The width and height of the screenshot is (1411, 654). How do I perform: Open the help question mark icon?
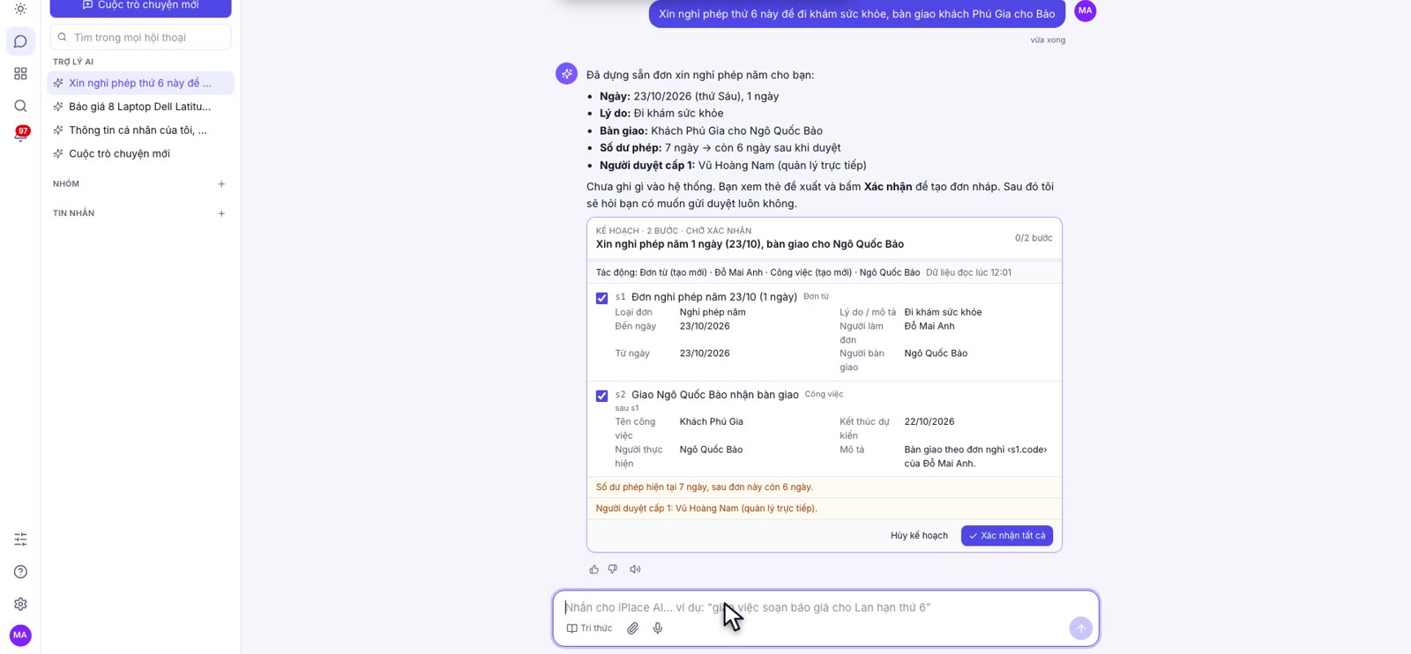(20, 572)
